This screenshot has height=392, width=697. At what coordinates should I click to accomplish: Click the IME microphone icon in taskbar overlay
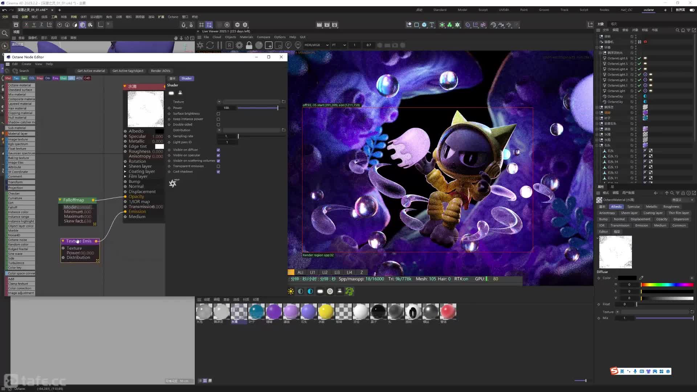[635, 371]
